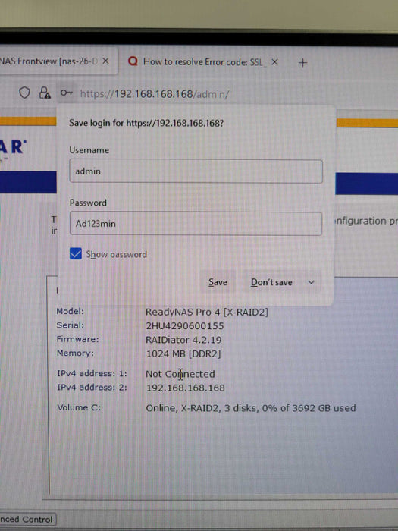Click the key saved-login icon
Viewport: 398px width, 531px height.
(x=66, y=93)
